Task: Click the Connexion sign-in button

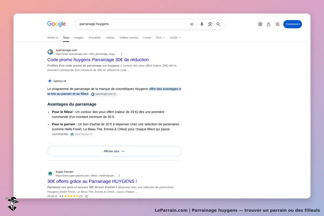Action: (292, 24)
